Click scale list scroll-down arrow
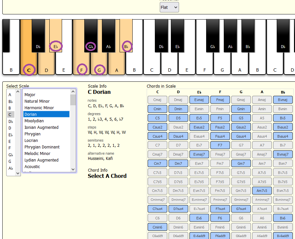The image size is (295, 239). coord(73,169)
